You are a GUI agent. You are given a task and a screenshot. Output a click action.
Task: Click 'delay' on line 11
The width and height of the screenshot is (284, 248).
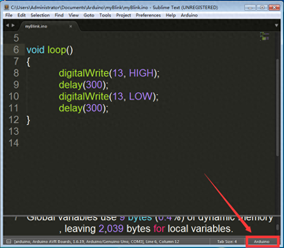(71, 108)
